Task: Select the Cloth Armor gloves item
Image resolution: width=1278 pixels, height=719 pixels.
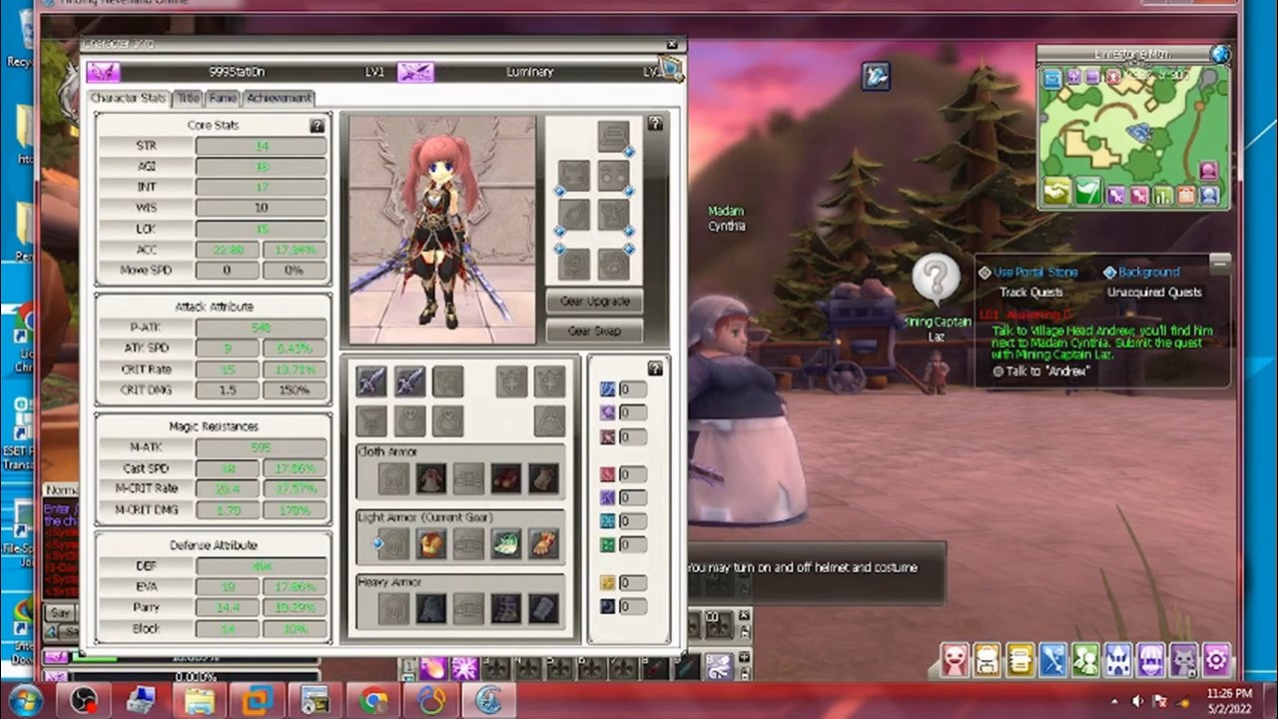Action: pos(543,479)
